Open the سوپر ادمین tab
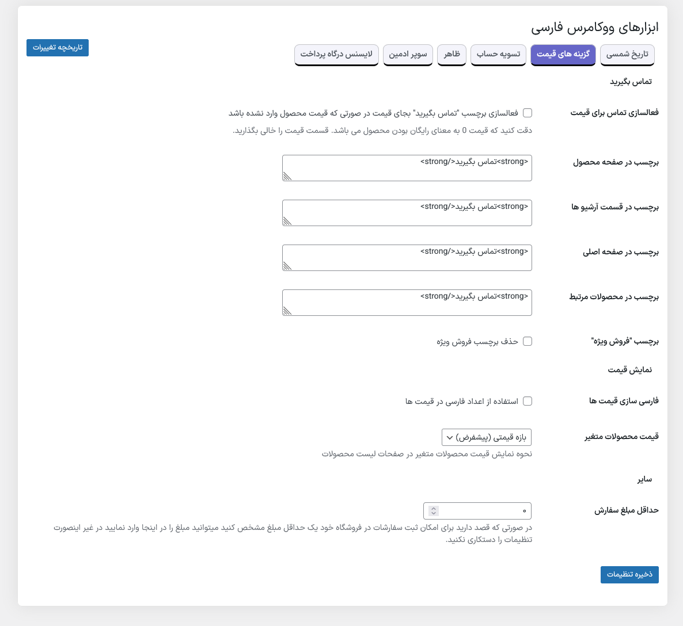Viewport: 683px width, 626px height. (408, 55)
